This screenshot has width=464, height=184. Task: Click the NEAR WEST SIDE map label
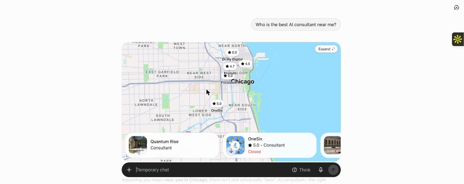tap(199, 75)
